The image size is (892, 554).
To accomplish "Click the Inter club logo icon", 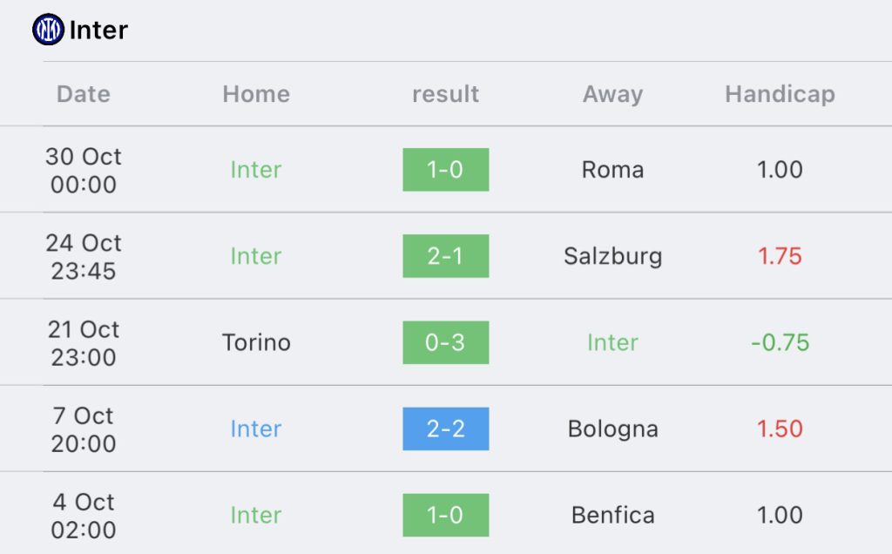I will coord(49,30).
